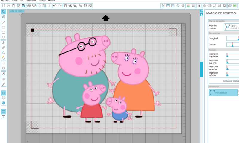Click the Save floppy disk icon

click(19, 6)
